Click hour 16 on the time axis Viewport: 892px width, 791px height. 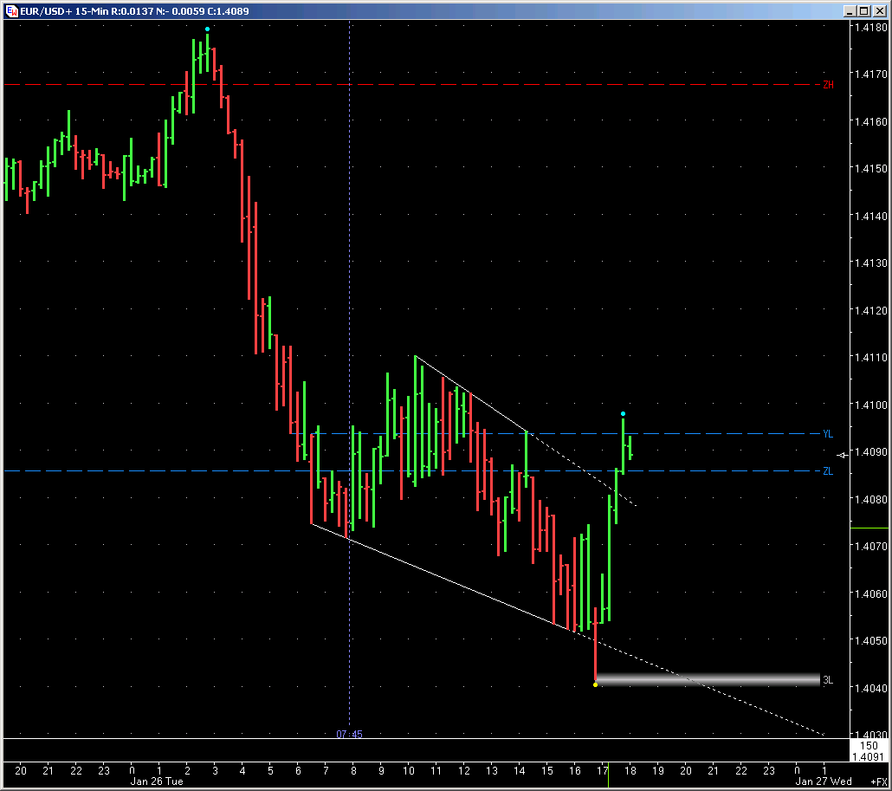click(x=575, y=771)
